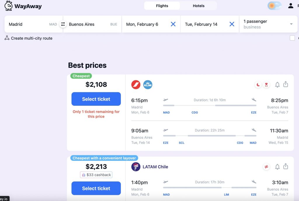Swap origin and destination cities

pyautogui.click(x=63, y=24)
